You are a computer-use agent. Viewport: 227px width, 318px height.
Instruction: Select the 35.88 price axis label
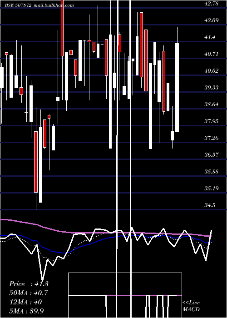pyautogui.click(x=212, y=172)
